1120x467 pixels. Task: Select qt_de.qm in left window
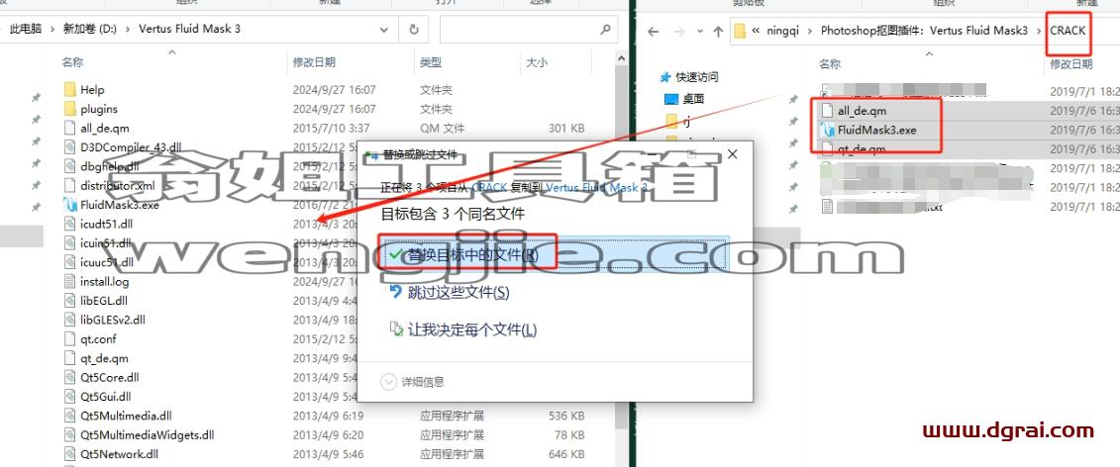[104, 358]
